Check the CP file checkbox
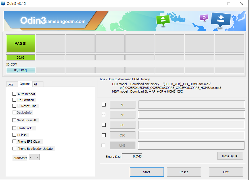 [x=104, y=125]
